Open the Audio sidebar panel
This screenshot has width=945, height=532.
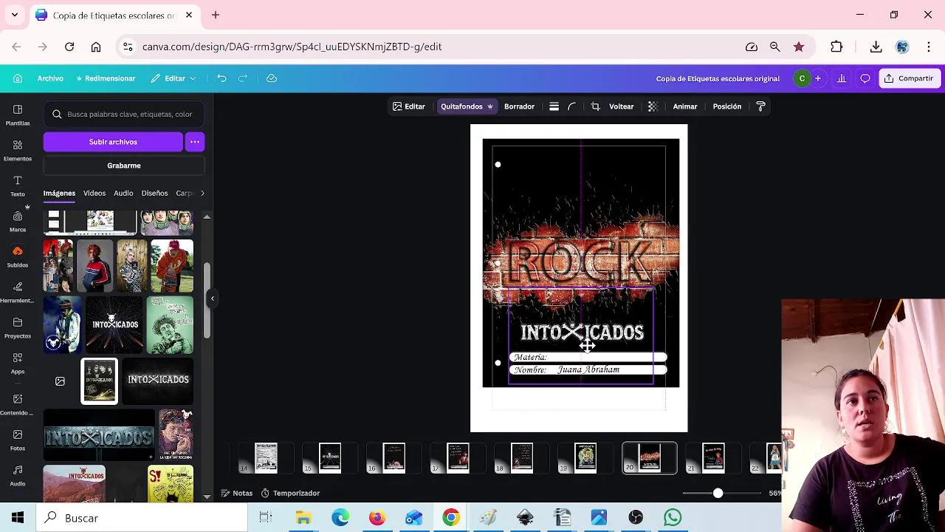18,475
